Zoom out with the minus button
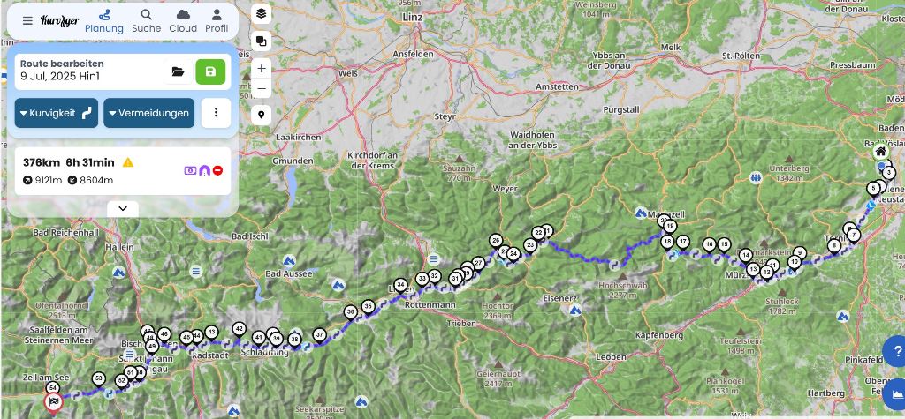 tap(261, 88)
